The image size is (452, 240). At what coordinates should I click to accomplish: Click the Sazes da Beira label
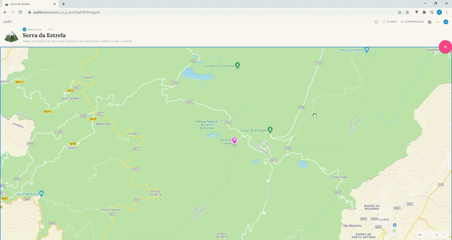click(71, 98)
